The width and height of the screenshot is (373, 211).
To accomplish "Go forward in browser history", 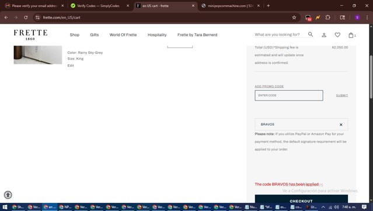I will coord(16,18).
